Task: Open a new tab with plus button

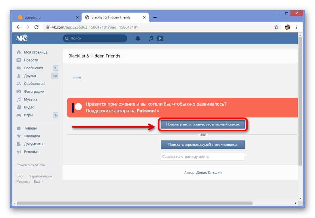Action: click(x=155, y=17)
